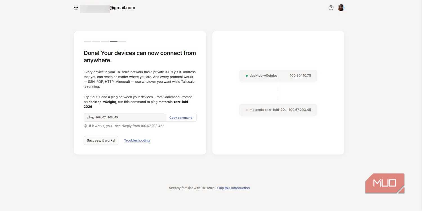Click the IP address 100.80.110.75
The height and width of the screenshot is (211, 422).
(x=300, y=76)
